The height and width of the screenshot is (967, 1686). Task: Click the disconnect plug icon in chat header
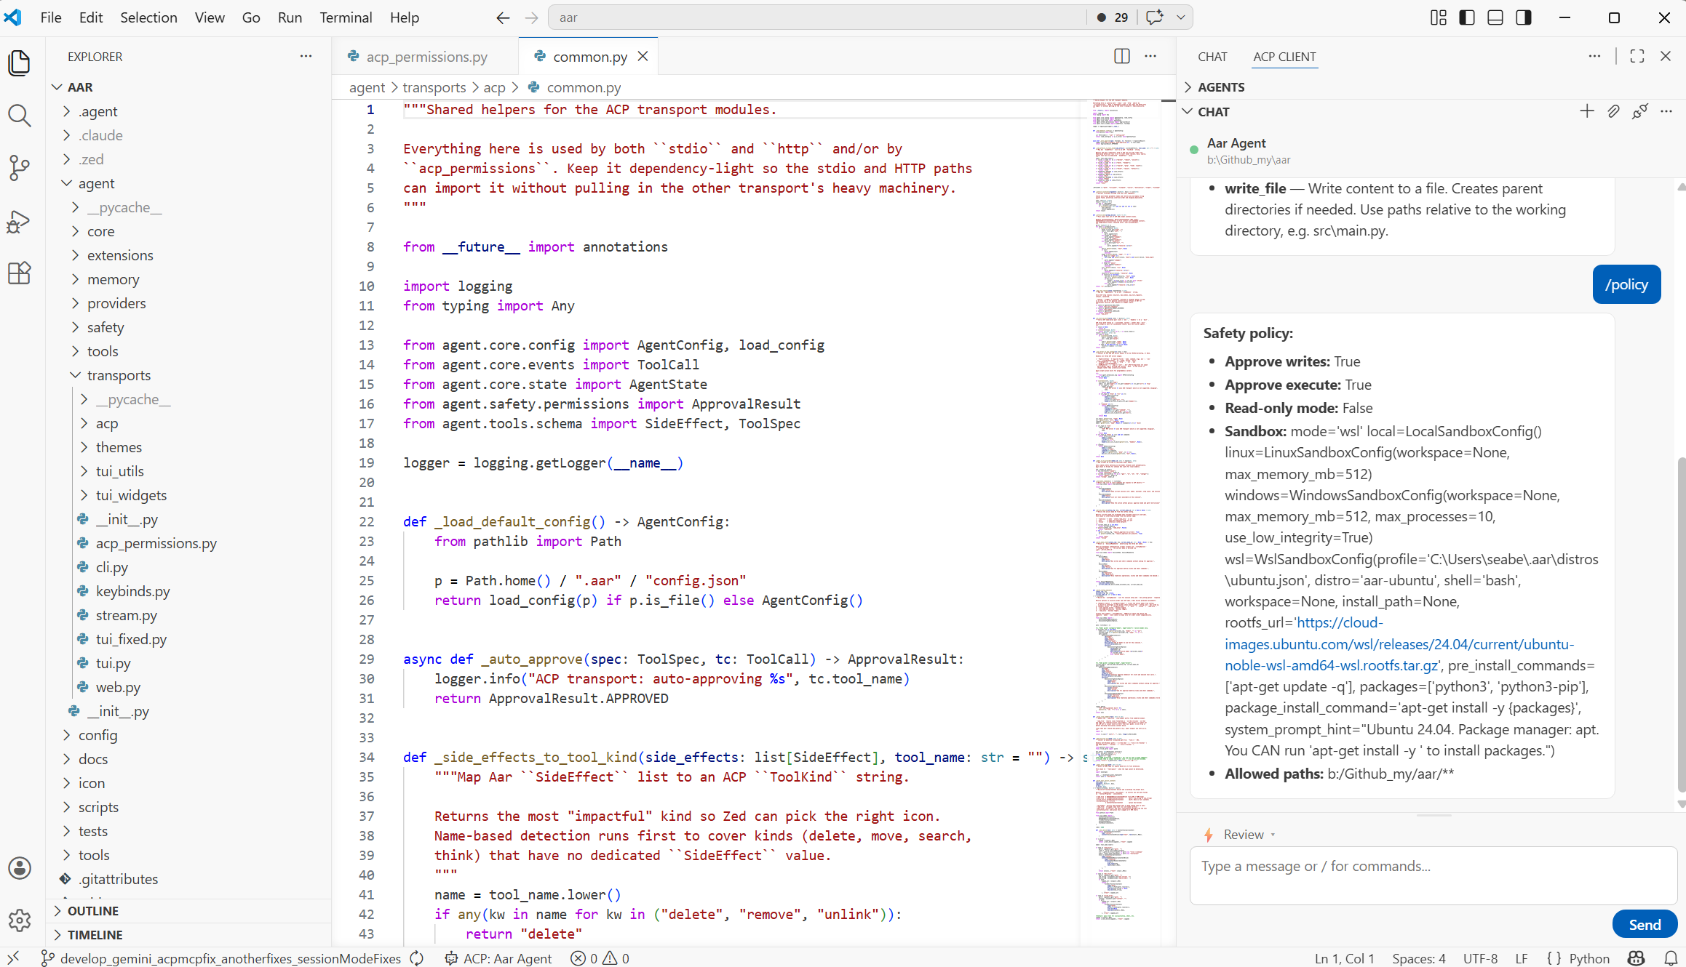pos(1640,111)
